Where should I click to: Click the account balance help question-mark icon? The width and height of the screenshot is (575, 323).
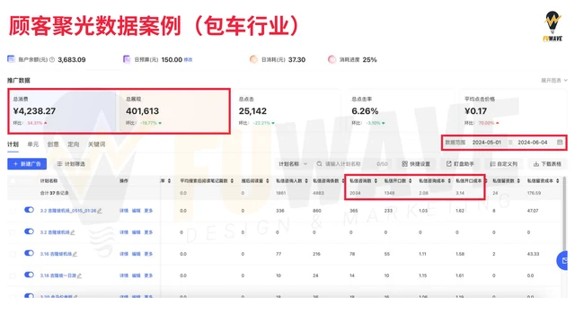tap(52, 60)
